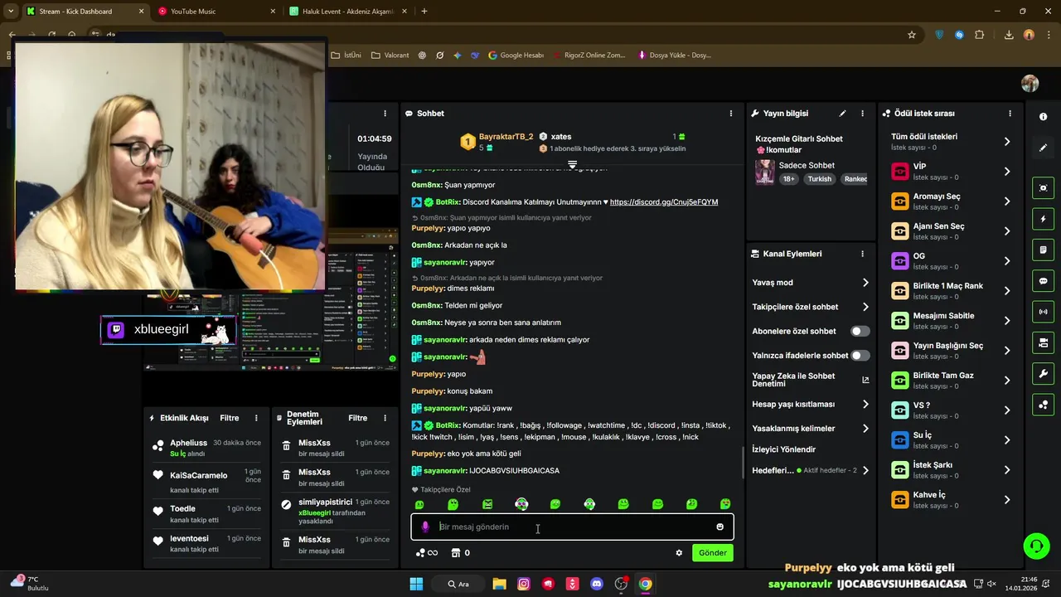Toggle Yalnızca ifadelerle sohbet switch
Image resolution: width=1061 pixels, height=597 pixels.
coord(860,355)
